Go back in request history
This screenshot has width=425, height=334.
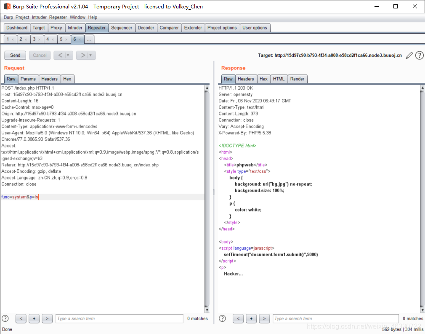(x=60, y=55)
